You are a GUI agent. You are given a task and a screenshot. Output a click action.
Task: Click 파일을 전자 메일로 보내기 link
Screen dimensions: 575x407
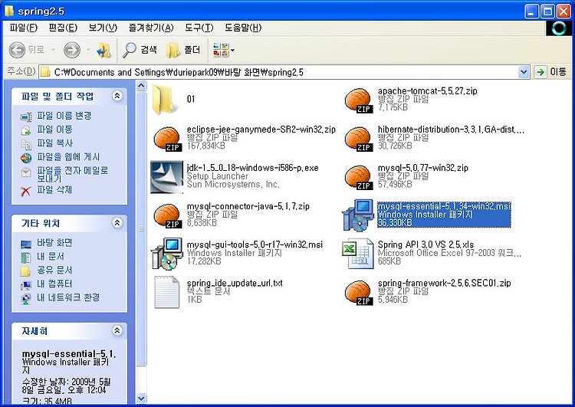[x=73, y=174]
